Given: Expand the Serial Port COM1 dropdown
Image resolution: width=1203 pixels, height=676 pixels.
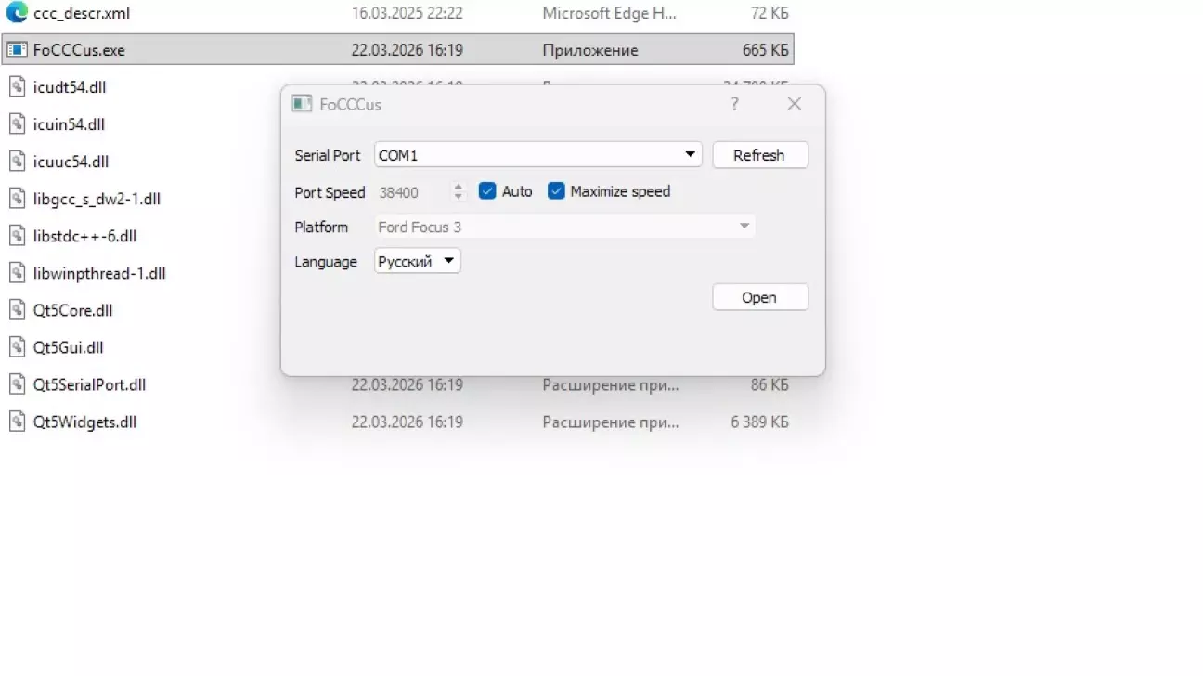Looking at the screenshot, I should click(x=690, y=155).
